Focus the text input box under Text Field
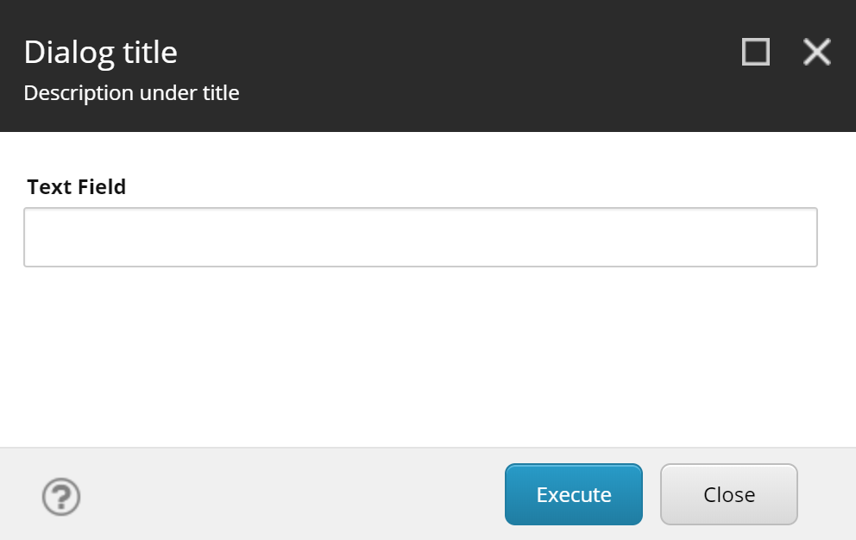856x540 pixels. (x=420, y=235)
